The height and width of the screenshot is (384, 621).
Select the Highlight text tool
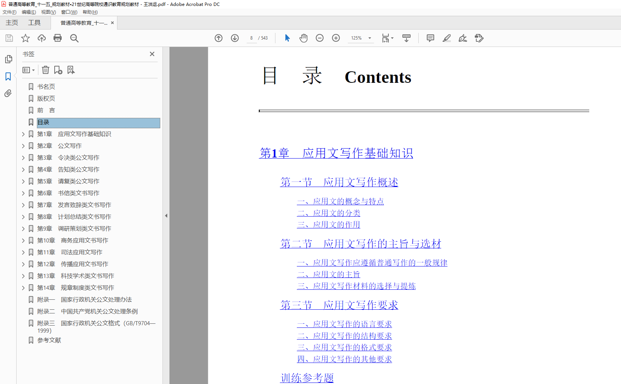tap(447, 38)
